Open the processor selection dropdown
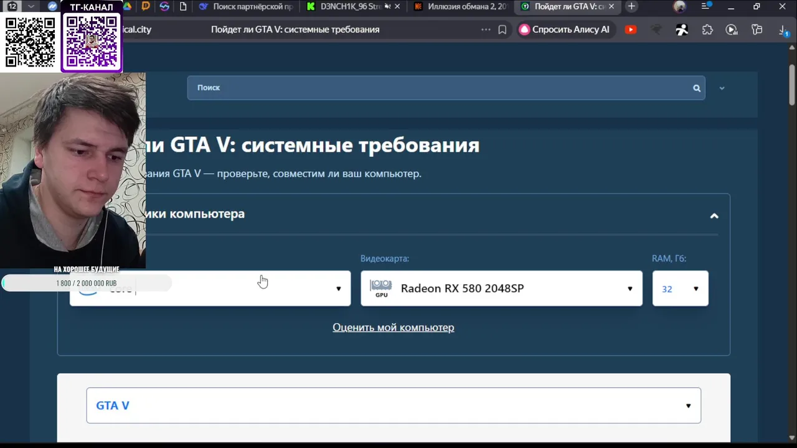This screenshot has width=797, height=448. point(210,288)
